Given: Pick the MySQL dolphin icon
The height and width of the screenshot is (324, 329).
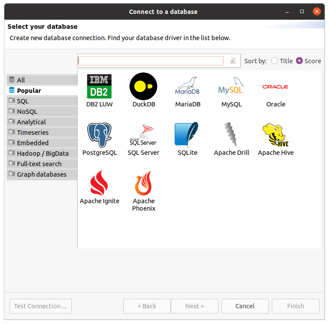Looking at the screenshot, I should point(231,86).
